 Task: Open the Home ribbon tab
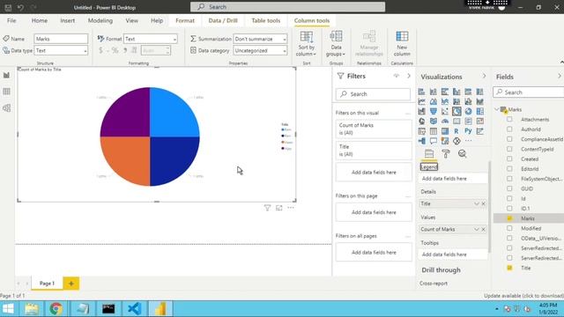click(x=40, y=20)
